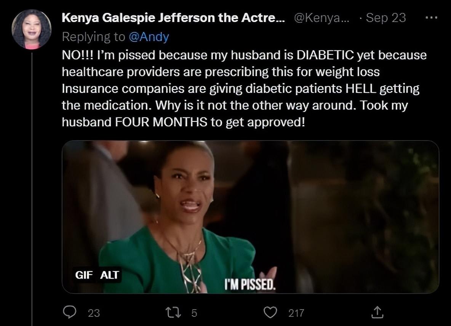Click the retweet arrows icon
This screenshot has height=326, width=451.
(x=173, y=313)
